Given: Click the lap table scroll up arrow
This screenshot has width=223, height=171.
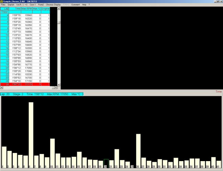Looking at the screenshot, I should (59, 9).
